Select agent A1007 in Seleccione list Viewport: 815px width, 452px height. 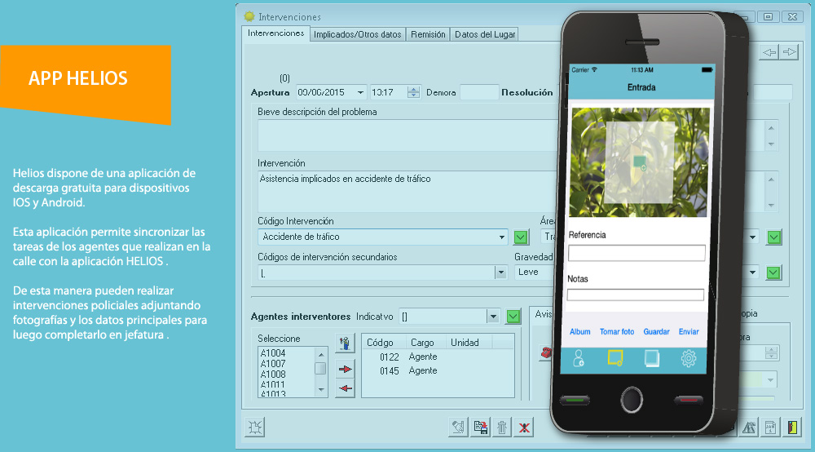pyautogui.click(x=273, y=364)
